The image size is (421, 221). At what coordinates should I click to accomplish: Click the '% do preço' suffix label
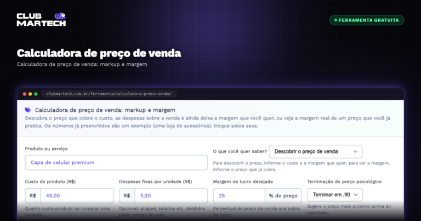pyautogui.click(x=283, y=195)
